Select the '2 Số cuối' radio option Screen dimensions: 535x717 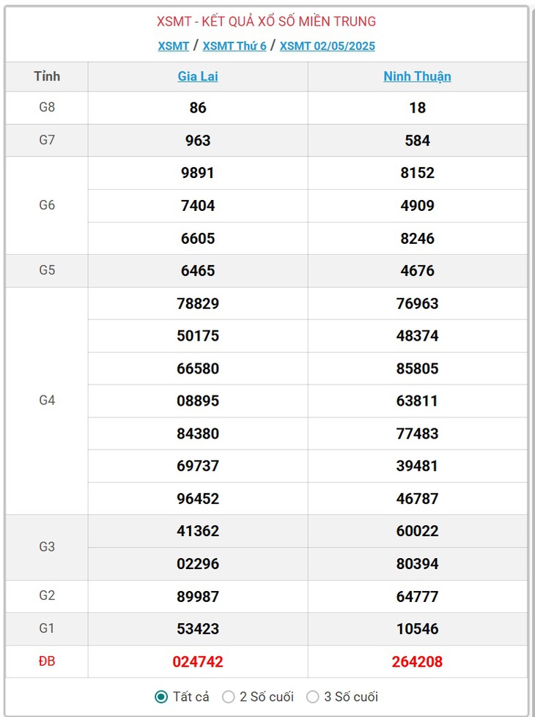[x=228, y=696]
